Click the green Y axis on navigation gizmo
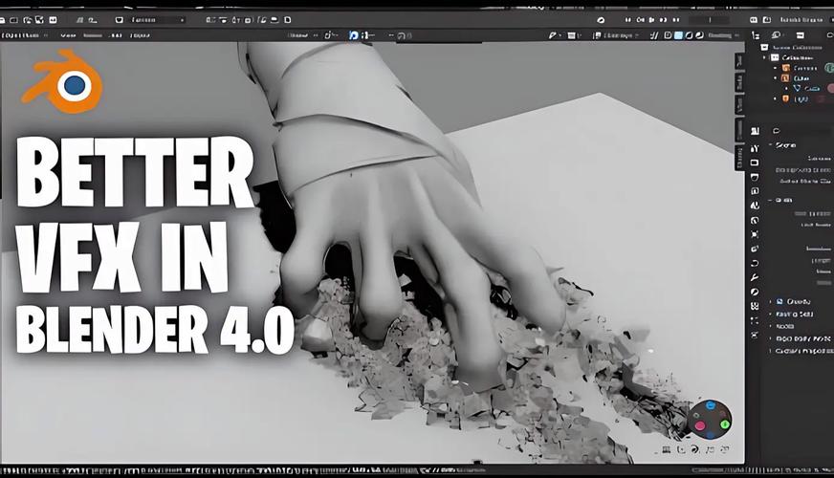834x478 pixels. 724,424
